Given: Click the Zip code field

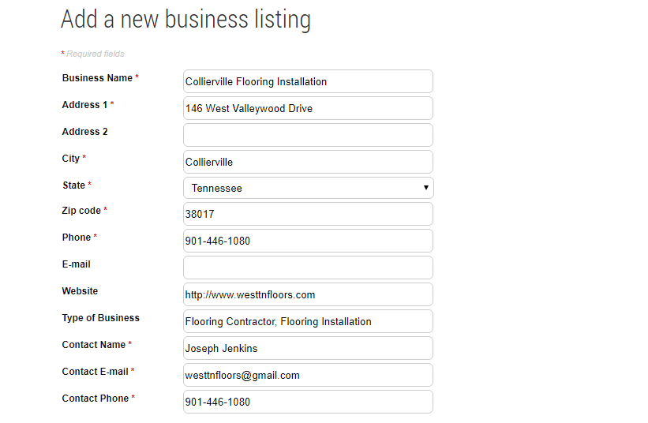Looking at the screenshot, I should tap(309, 214).
